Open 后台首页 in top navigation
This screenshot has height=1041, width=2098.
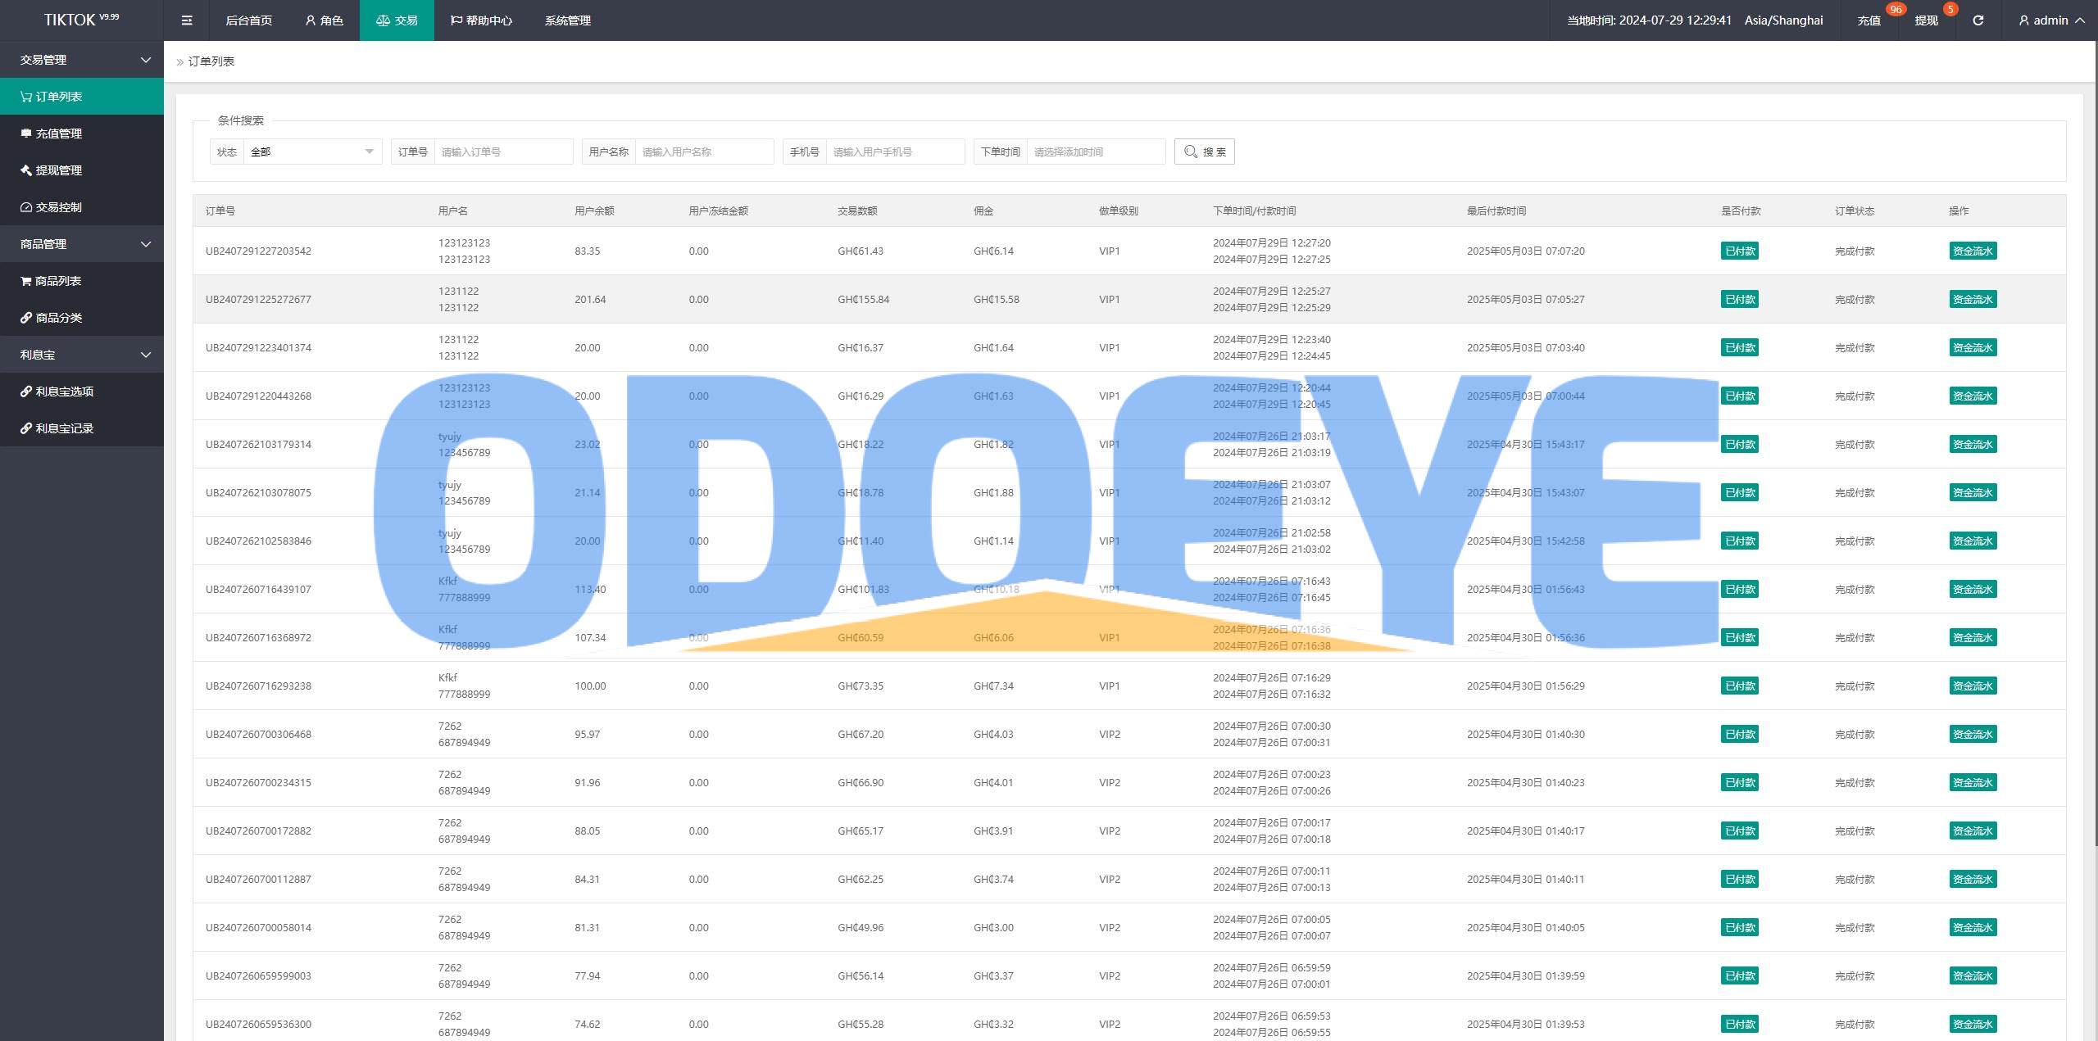click(248, 20)
